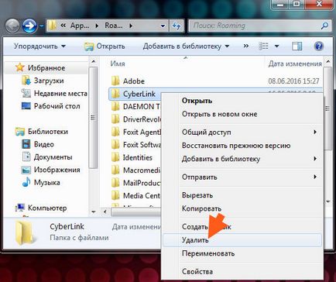This screenshot has height=282, width=336.
Task: Open the Help button
Action: pos(319,46)
